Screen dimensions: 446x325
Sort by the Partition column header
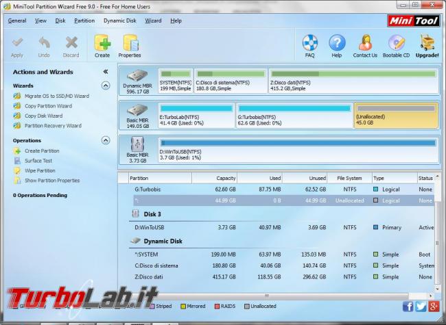160,178
